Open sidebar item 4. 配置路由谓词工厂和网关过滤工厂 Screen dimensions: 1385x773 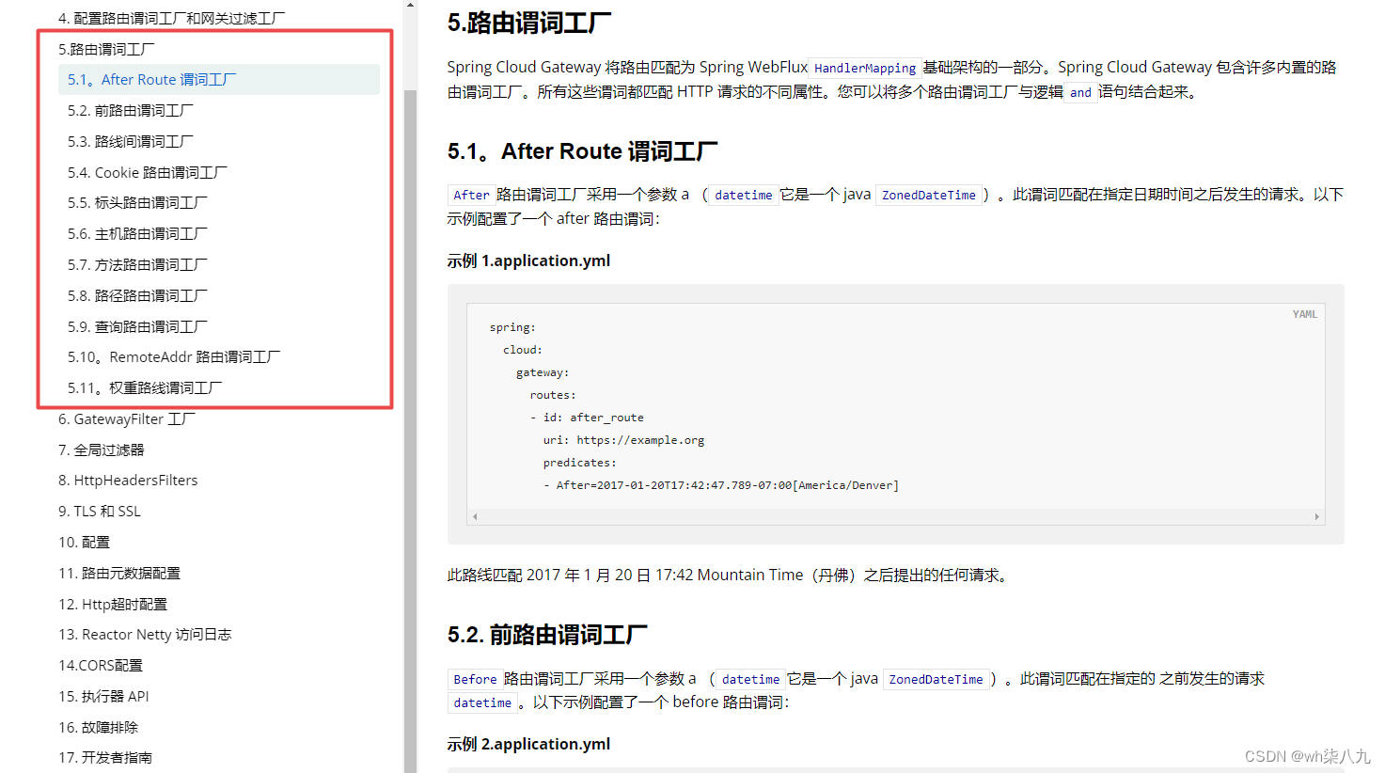point(171,18)
